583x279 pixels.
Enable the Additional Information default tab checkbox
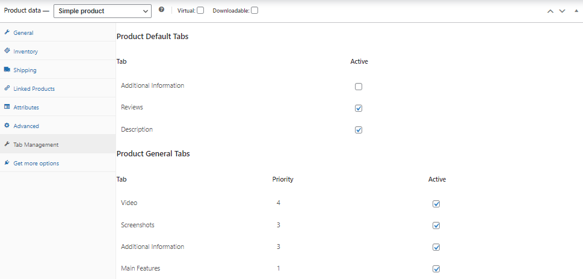pos(359,87)
